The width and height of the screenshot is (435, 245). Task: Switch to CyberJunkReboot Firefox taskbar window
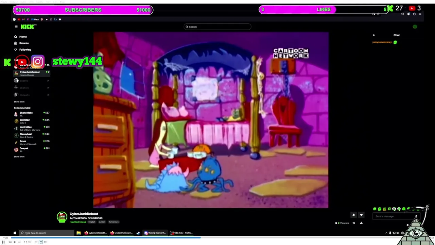pyautogui.click(x=95, y=233)
